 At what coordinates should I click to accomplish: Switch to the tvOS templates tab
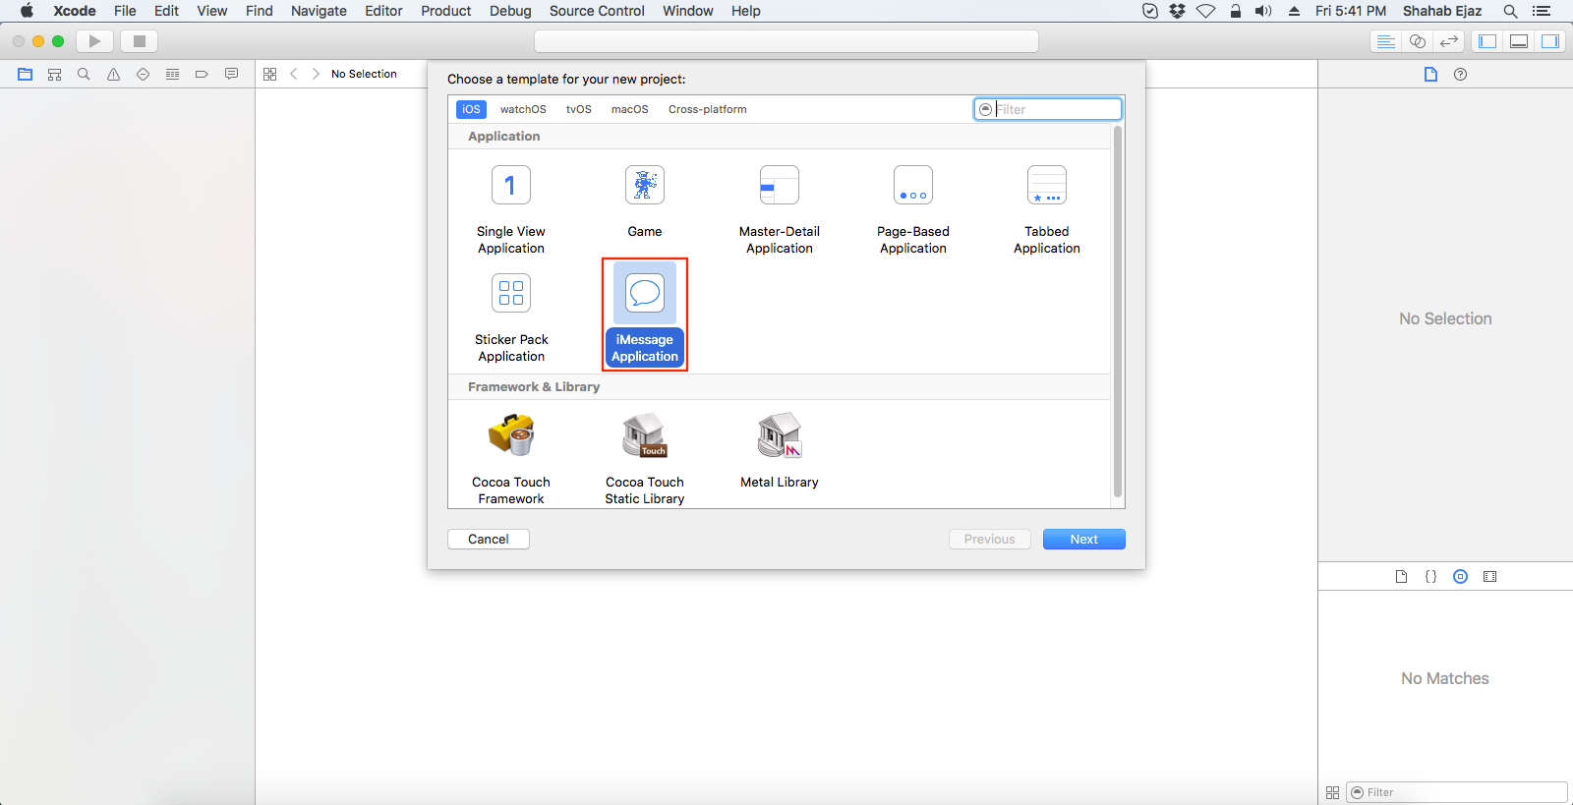coord(579,109)
